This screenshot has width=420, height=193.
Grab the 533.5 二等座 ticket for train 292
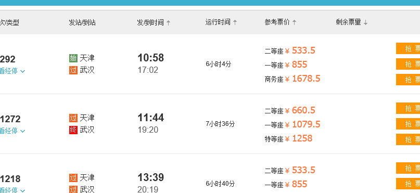click(408, 48)
